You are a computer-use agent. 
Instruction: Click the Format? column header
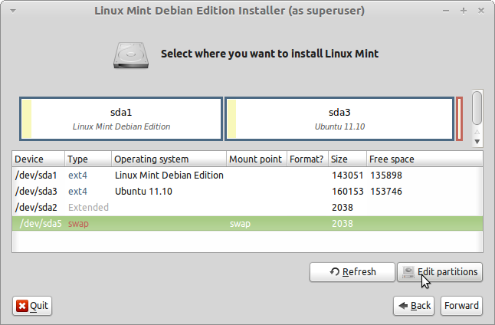coord(307,159)
